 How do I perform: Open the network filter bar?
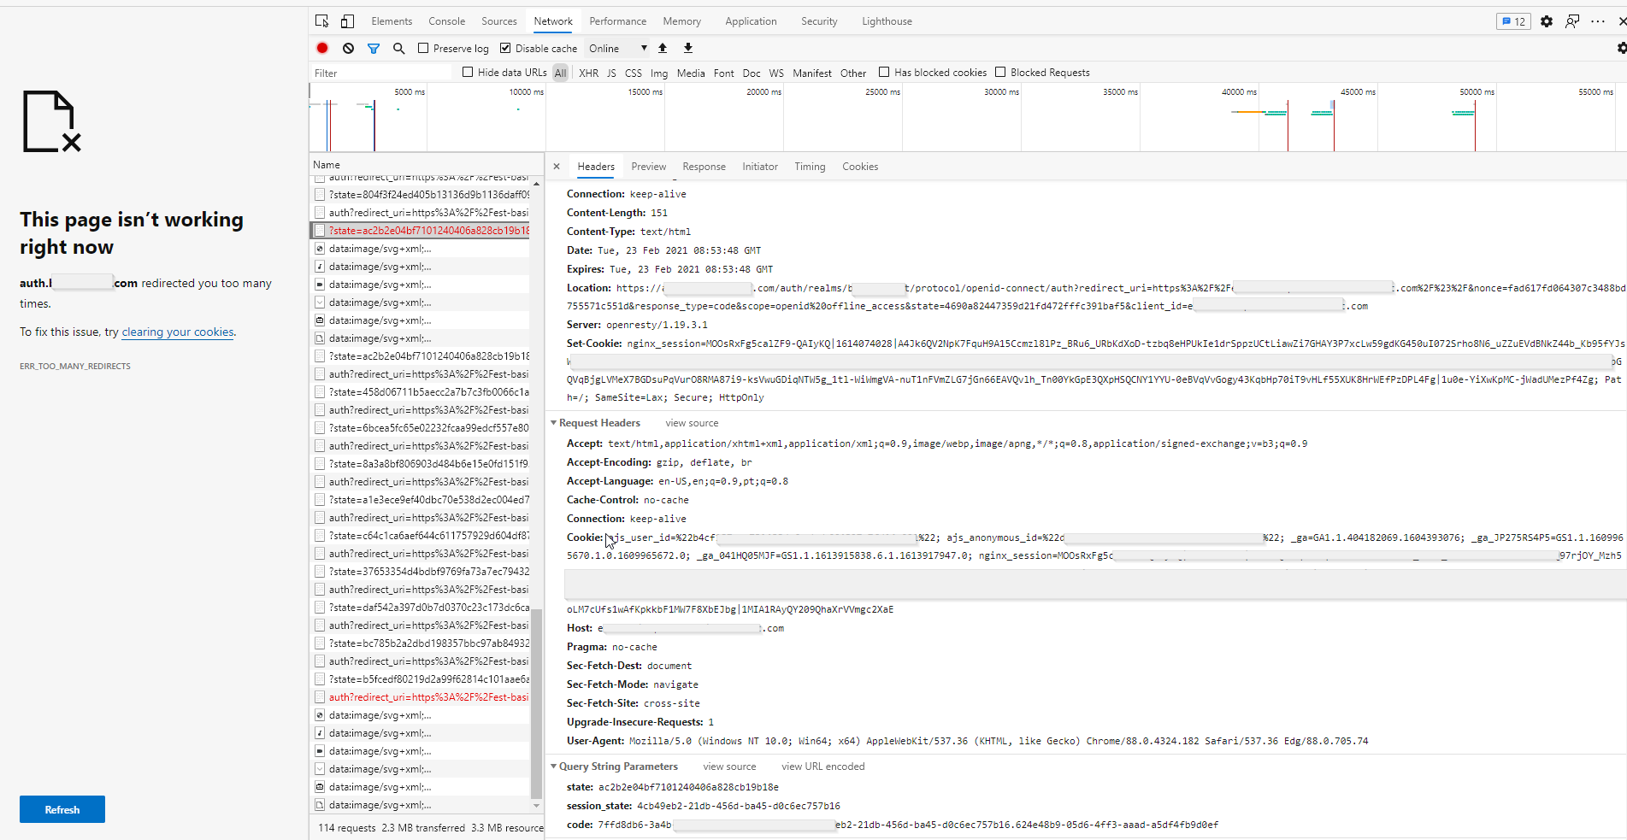(x=374, y=48)
